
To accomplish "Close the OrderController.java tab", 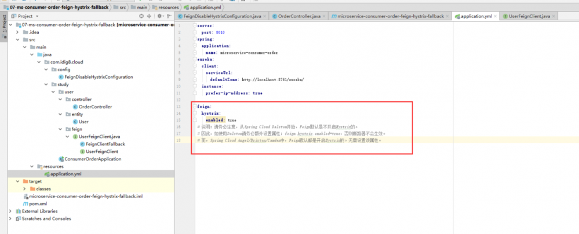I will point(324,16).
